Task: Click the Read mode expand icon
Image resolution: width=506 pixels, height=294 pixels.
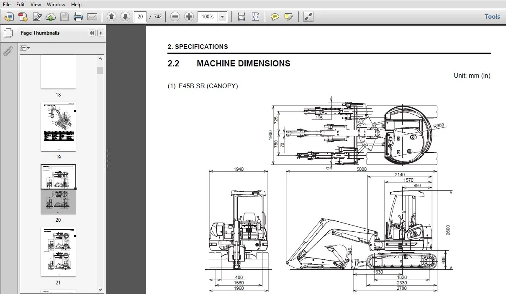Action: (x=308, y=17)
